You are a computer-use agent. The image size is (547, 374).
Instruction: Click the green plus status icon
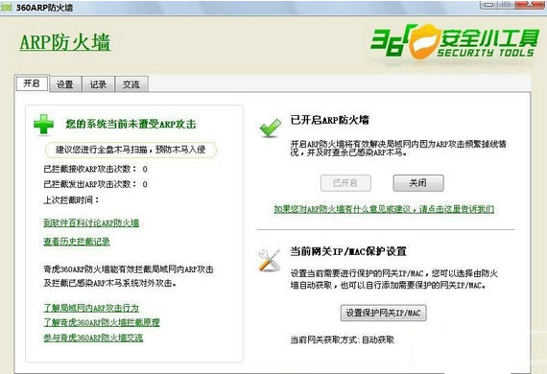pos(44,125)
